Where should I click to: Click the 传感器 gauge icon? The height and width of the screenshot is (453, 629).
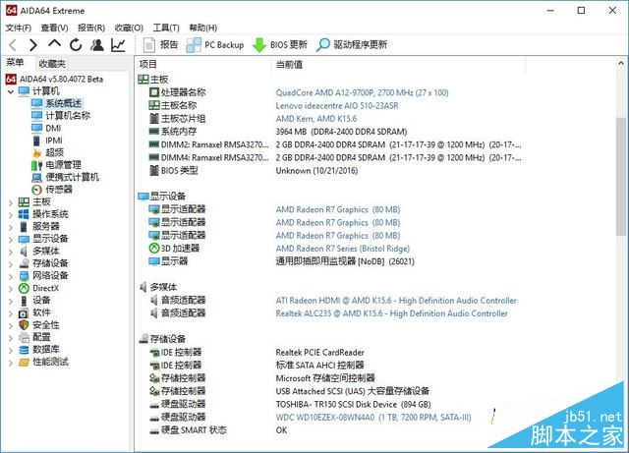coord(37,190)
